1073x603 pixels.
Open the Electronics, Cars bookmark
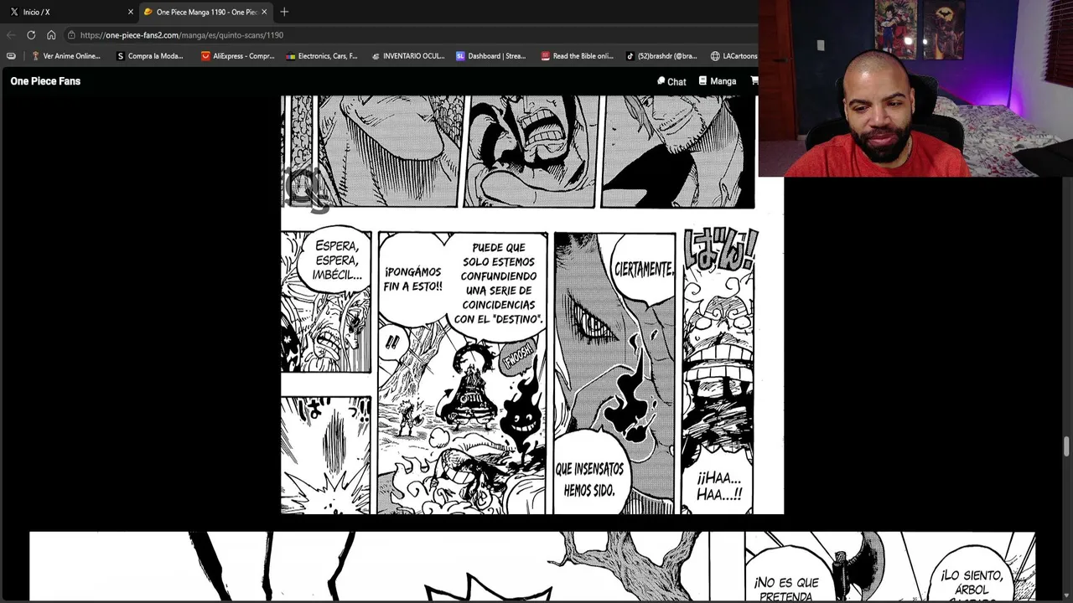click(322, 56)
